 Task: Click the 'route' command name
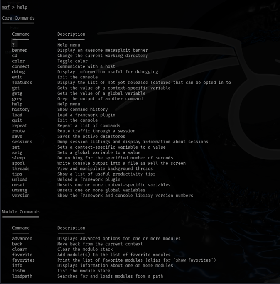click(18, 131)
